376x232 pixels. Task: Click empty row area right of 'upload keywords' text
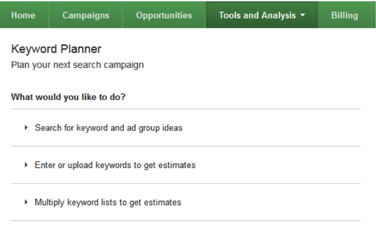point(278,165)
